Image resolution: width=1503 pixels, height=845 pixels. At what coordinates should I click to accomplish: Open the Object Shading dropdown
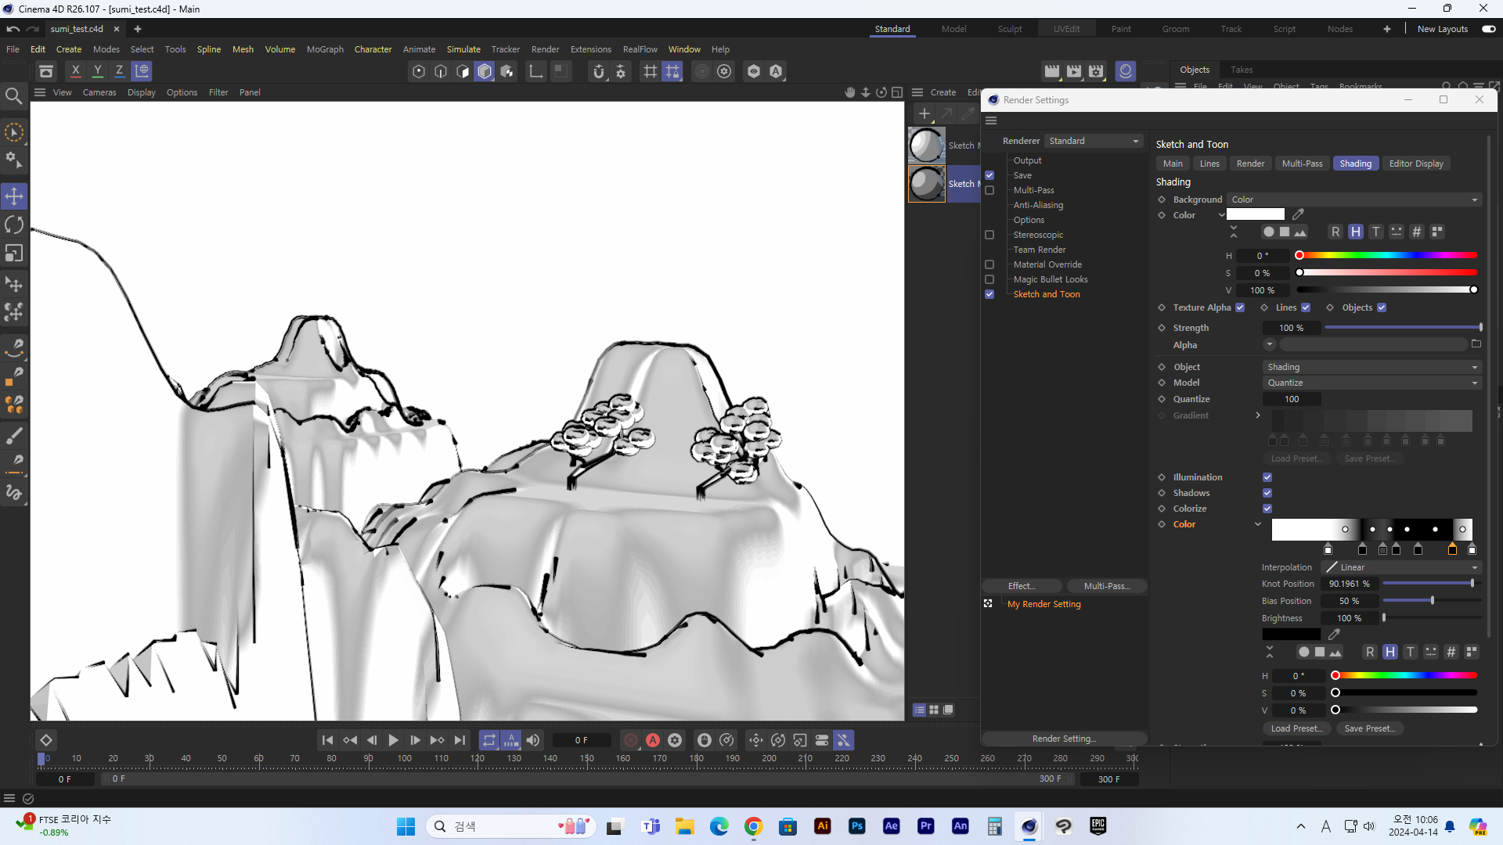click(1372, 367)
